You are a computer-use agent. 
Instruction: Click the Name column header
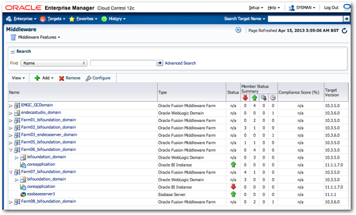tap(82, 92)
